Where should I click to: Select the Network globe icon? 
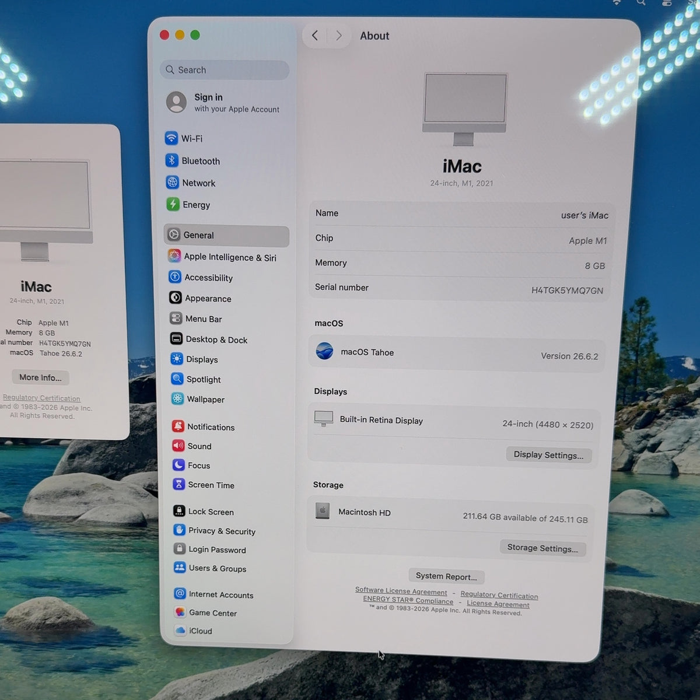click(172, 183)
